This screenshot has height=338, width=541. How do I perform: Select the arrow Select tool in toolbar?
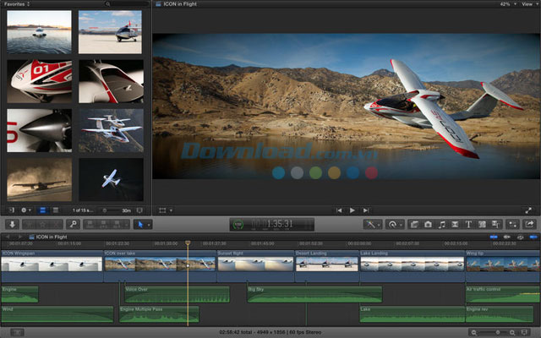[x=141, y=224]
